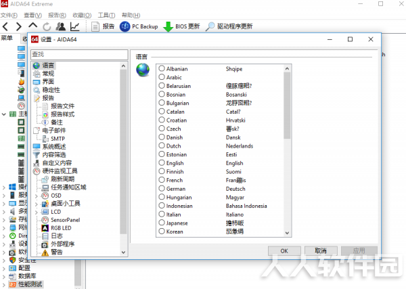
Task: Click the language list scrollbar down arrow
Action: 287,233
